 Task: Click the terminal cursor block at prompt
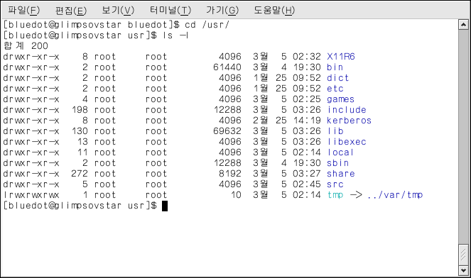pos(165,206)
